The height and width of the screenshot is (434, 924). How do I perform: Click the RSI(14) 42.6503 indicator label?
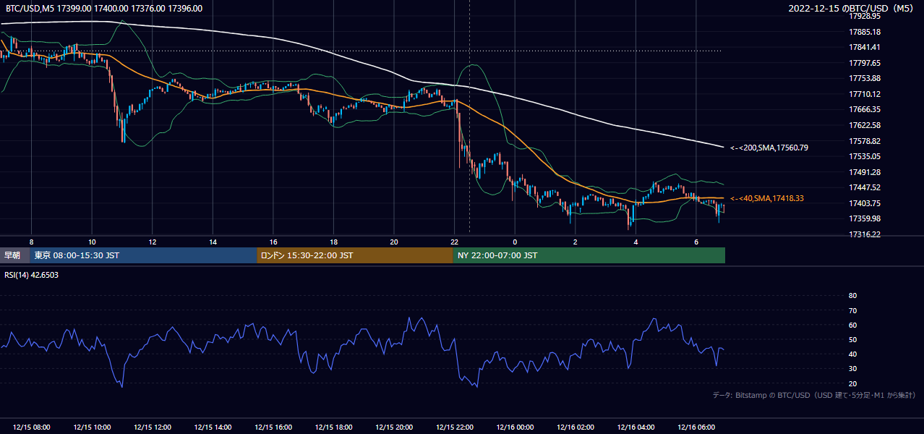(x=32, y=275)
